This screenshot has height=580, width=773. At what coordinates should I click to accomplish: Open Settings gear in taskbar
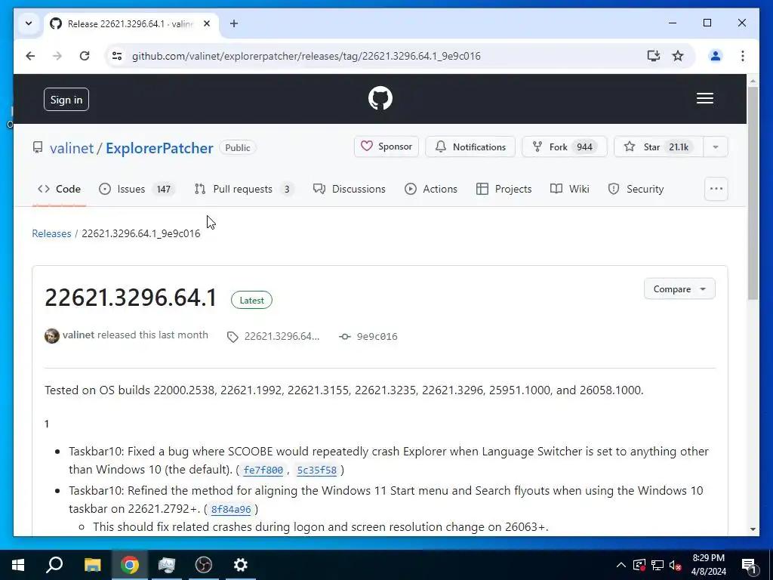coord(240,565)
